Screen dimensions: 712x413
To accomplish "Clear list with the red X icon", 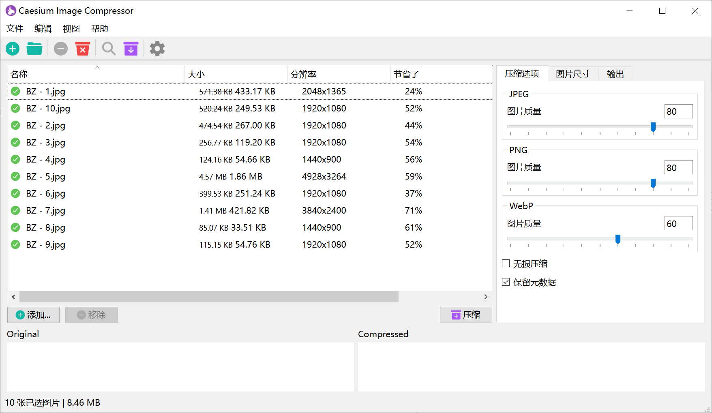I will pyautogui.click(x=83, y=49).
